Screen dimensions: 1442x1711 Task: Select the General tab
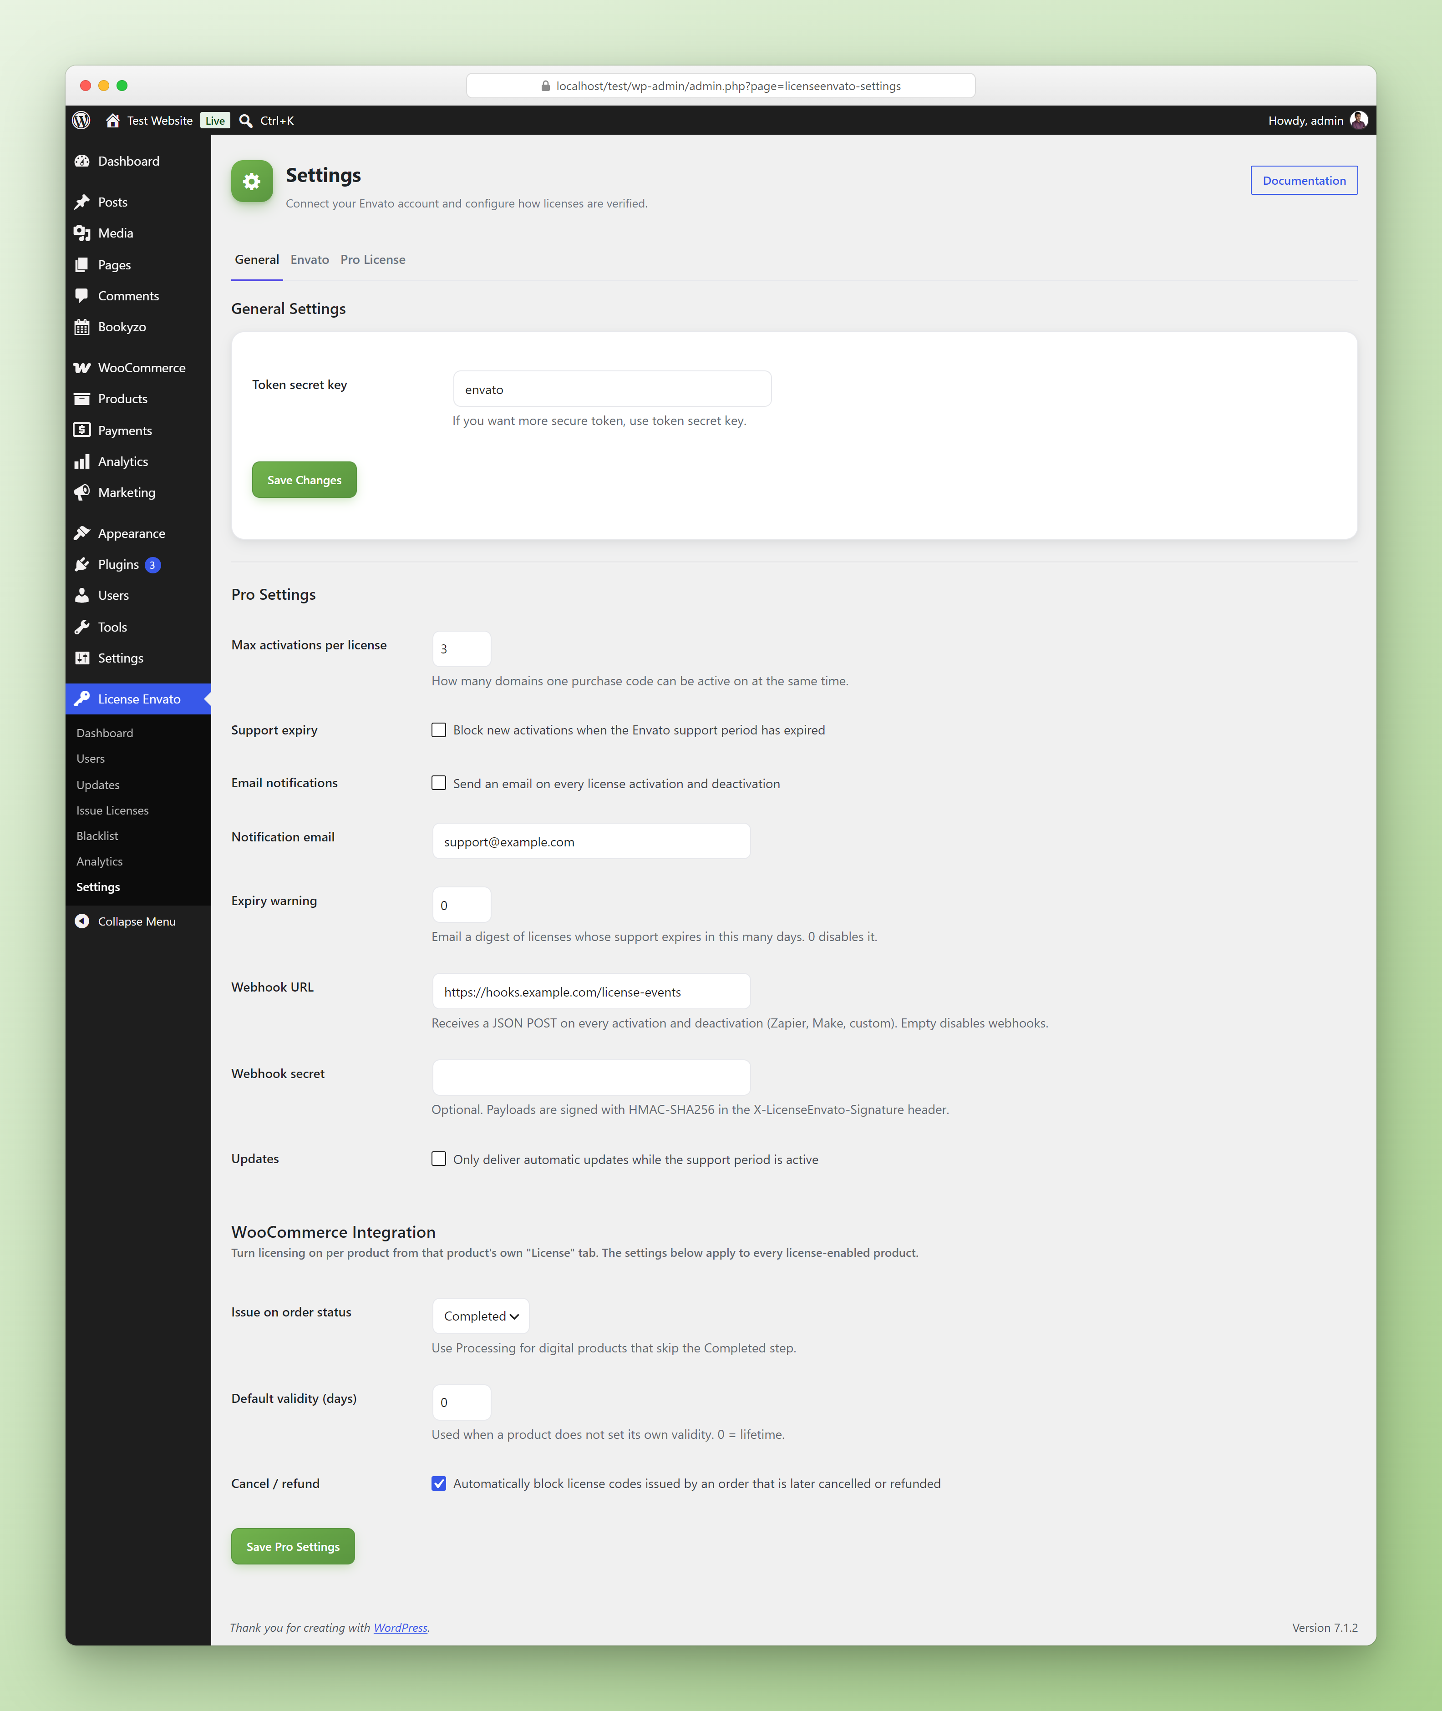(x=257, y=259)
